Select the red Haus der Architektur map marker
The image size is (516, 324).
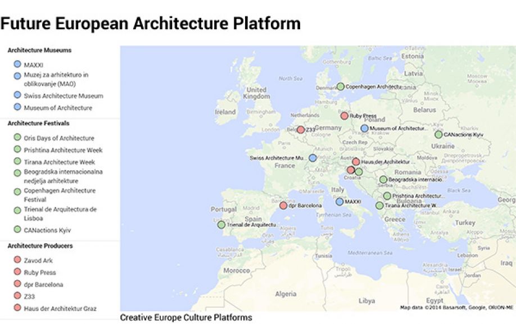356,161
